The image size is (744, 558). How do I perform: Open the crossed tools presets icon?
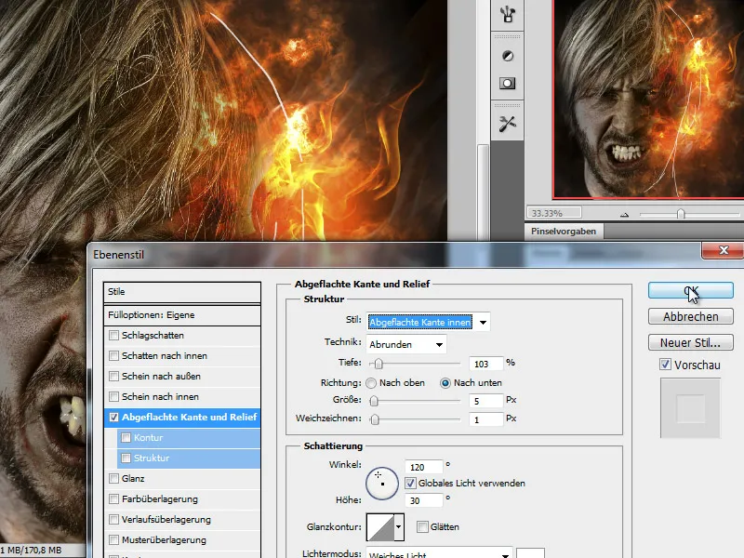click(x=507, y=124)
